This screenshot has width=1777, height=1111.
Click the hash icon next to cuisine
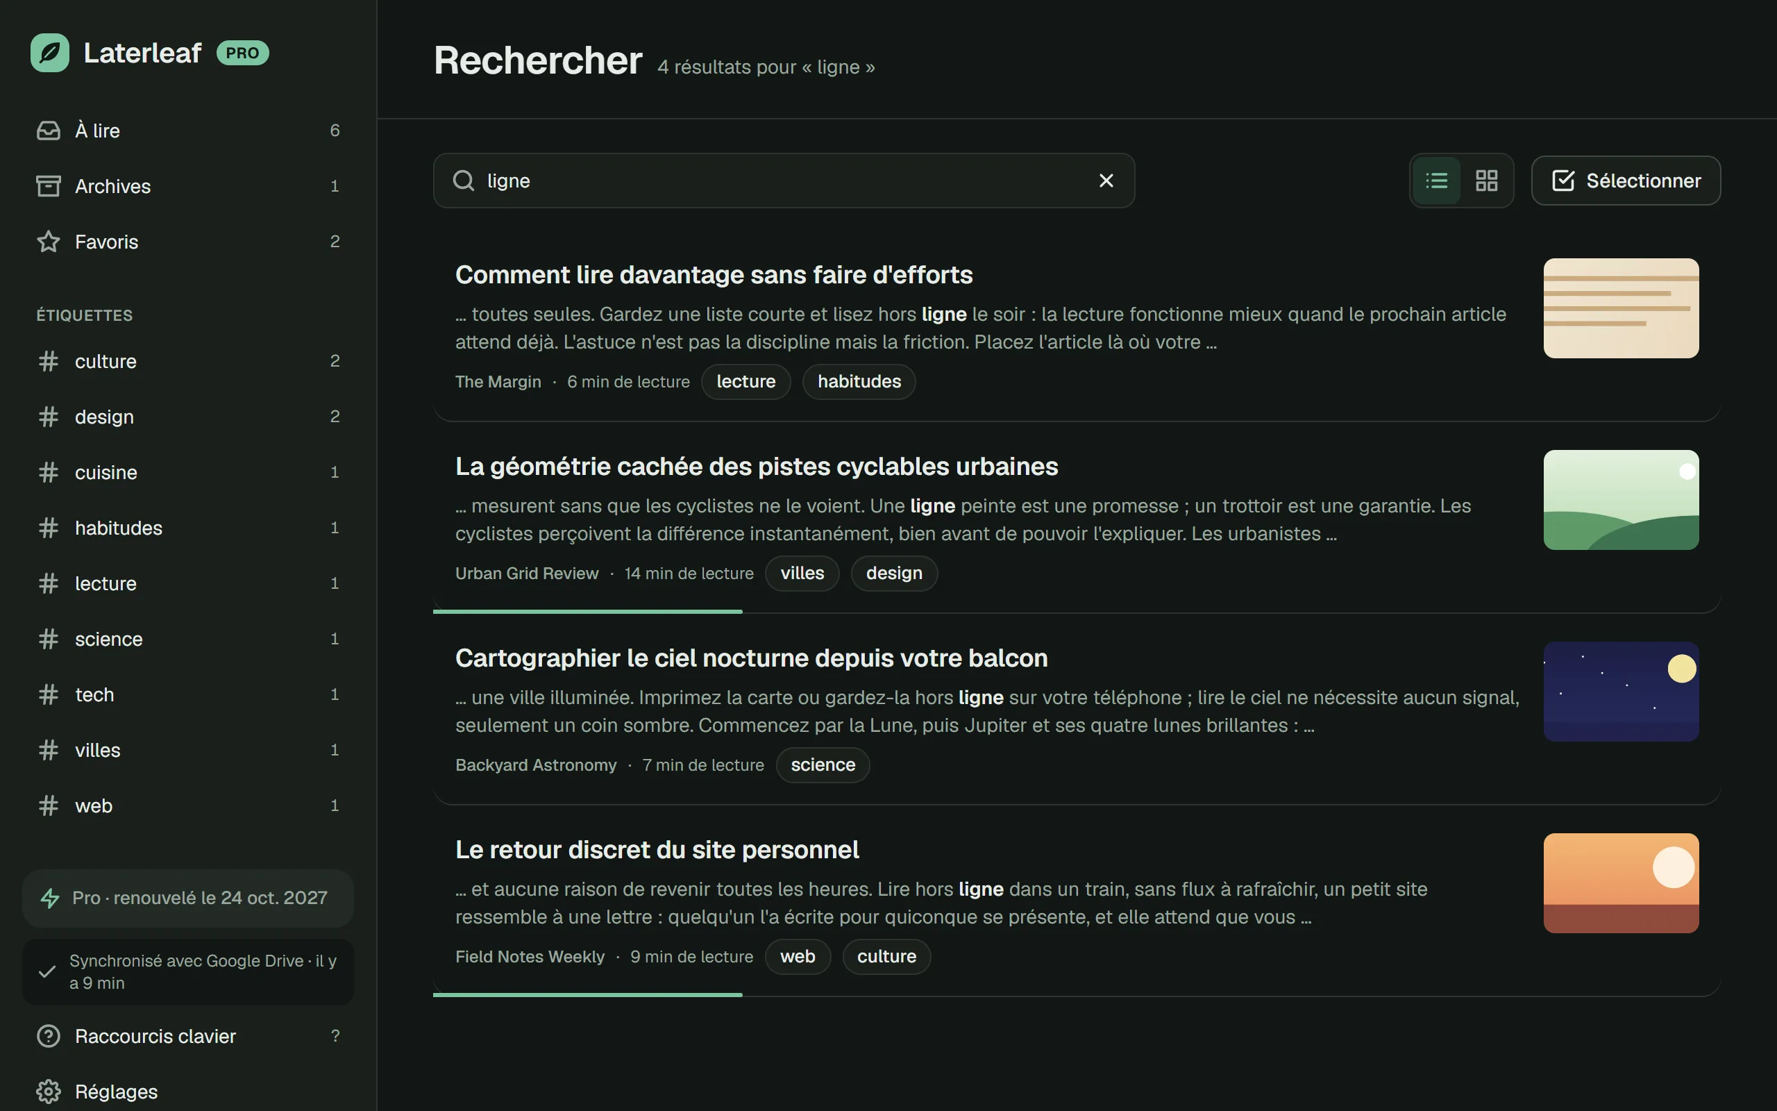49,471
